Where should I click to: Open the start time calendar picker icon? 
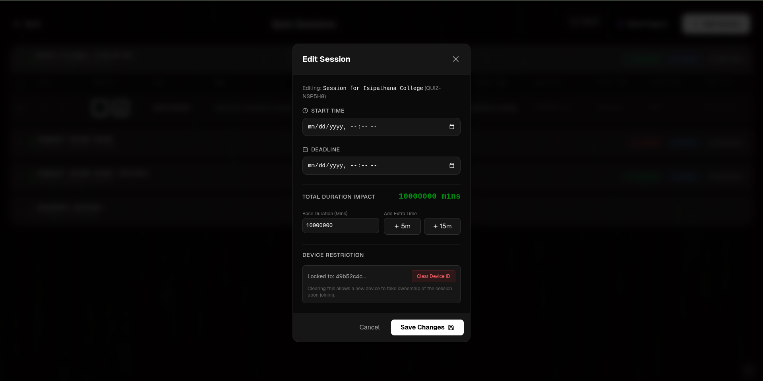coord(452,126)
